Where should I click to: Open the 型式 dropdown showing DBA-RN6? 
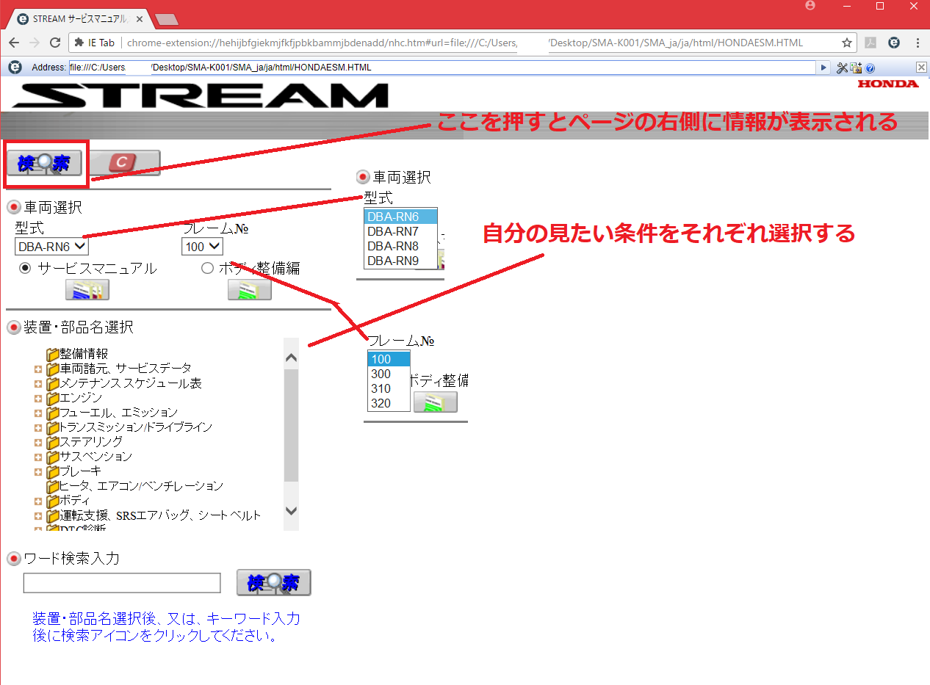click(x=51, y=247)
